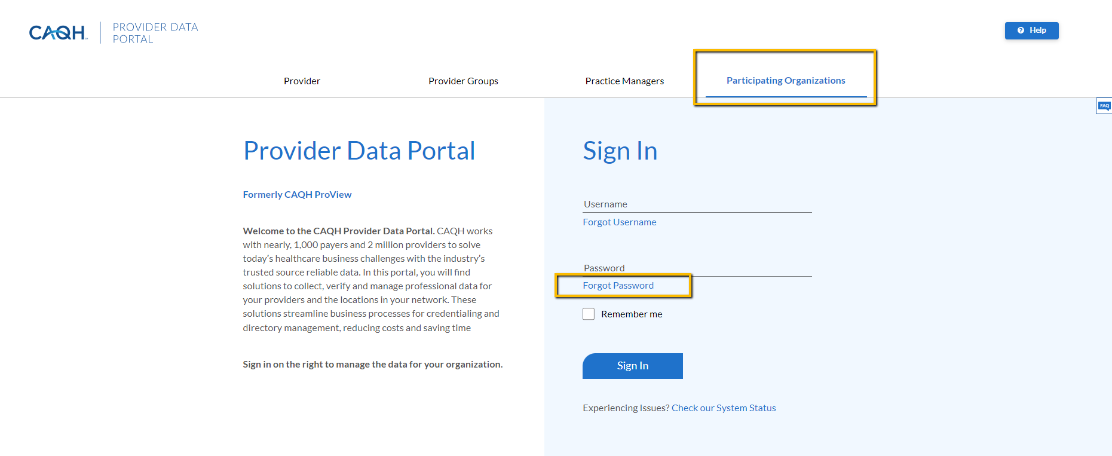The image size is (1112, 456).
Task: Focus the Username input field
Action: (x=697, y=204)
